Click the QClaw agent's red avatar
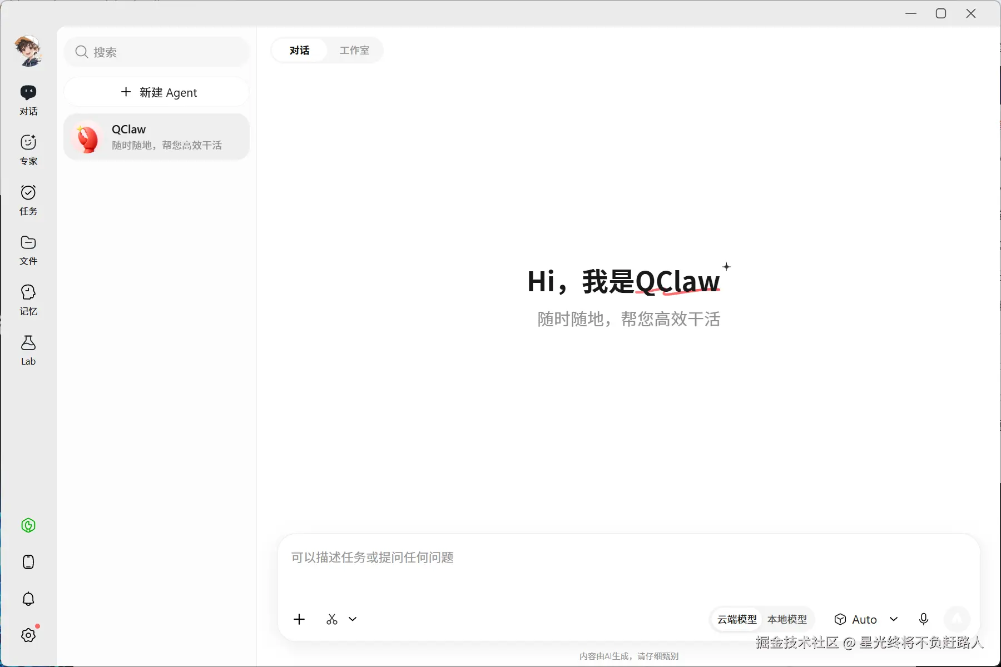This screenshot has width=1001, height=667. (x=88, y=137)
